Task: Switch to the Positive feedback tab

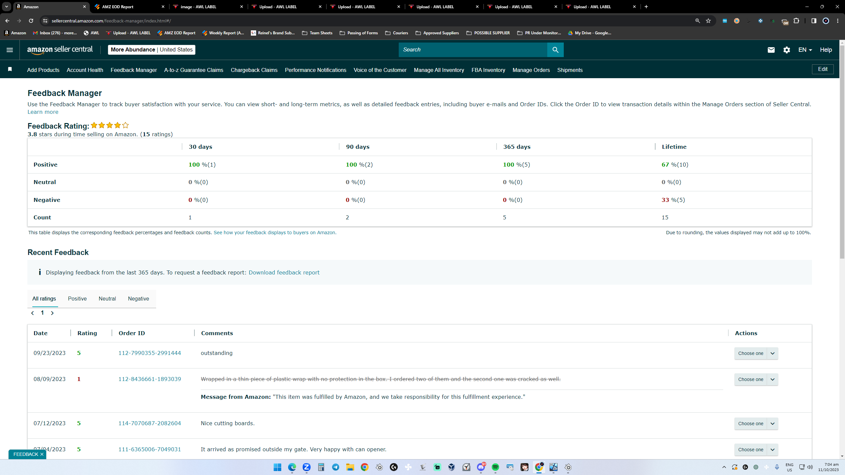Action: pos(77,299)
